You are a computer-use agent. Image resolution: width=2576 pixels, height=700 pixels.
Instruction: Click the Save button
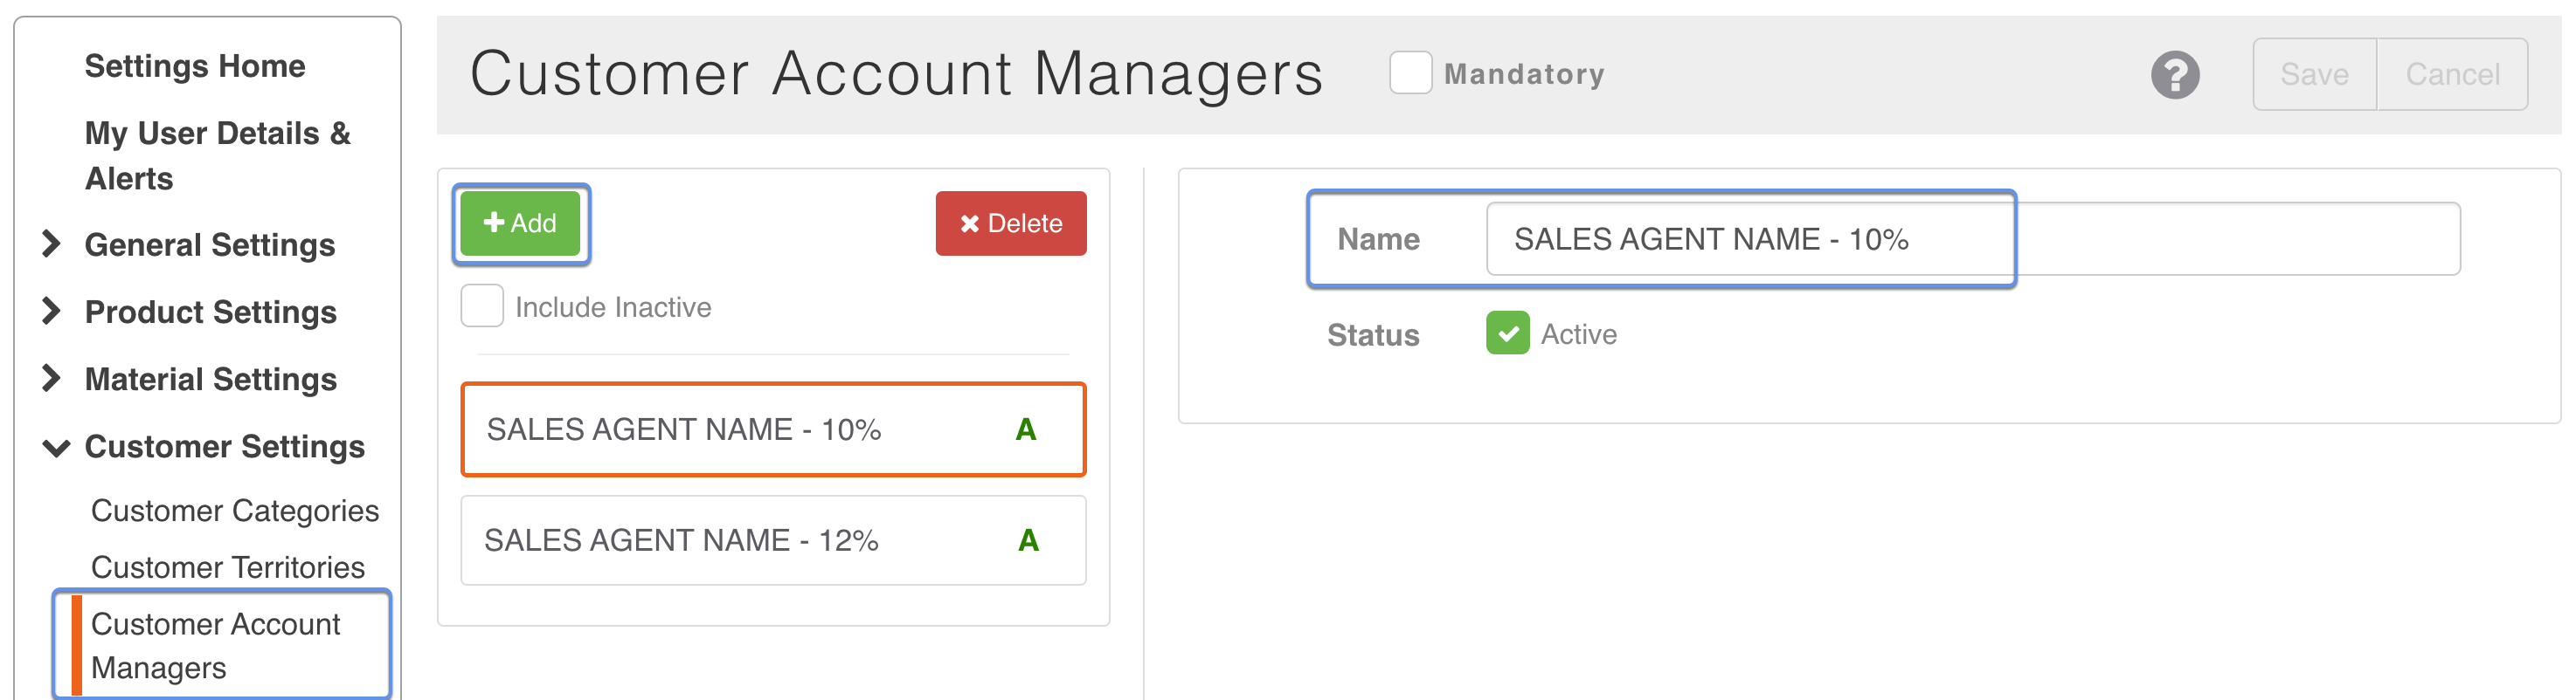coord(2313,75)
